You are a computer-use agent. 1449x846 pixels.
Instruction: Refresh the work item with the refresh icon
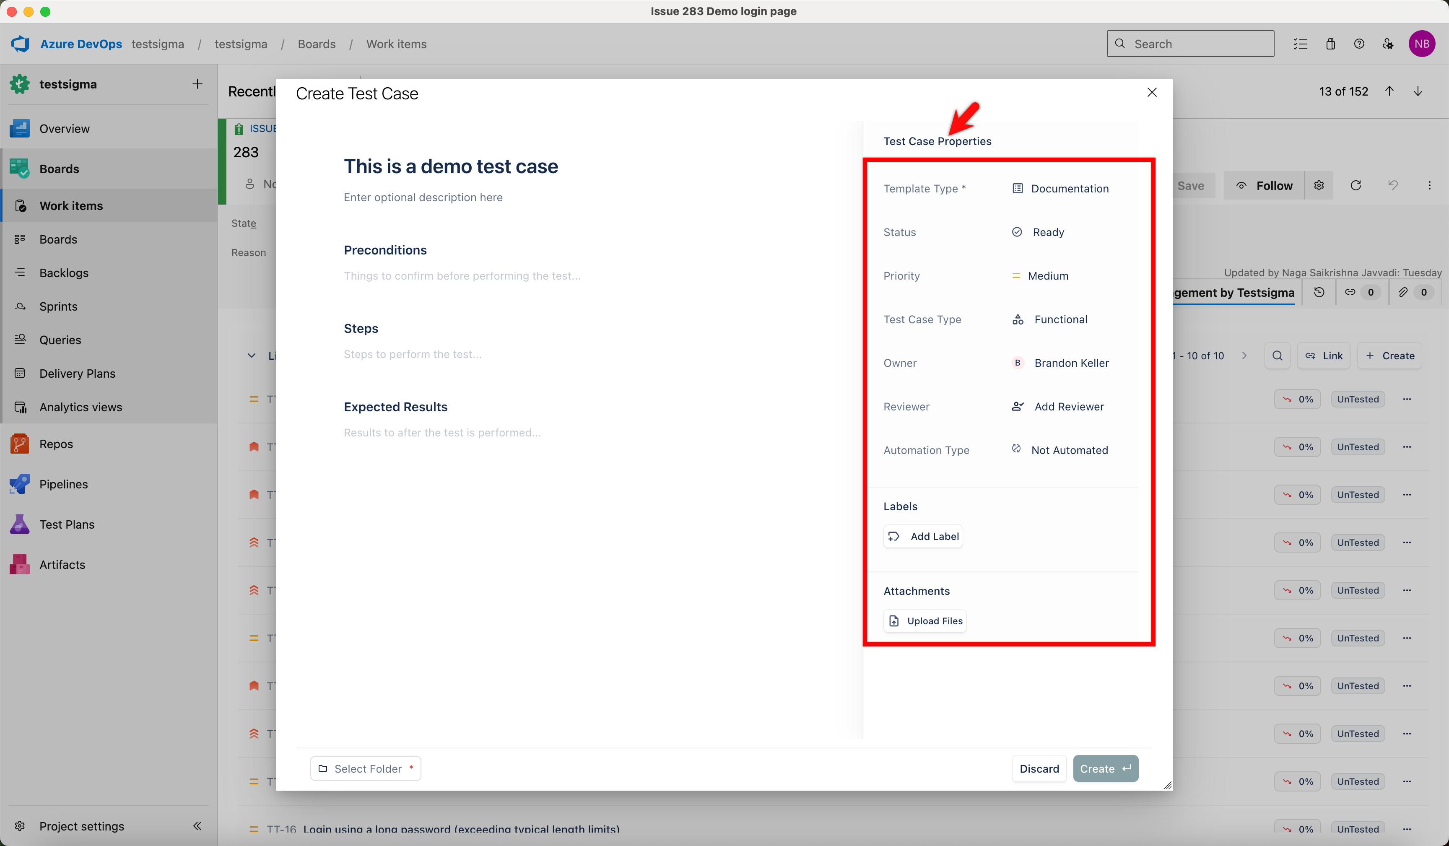pyautogui.click(x=1356, y=185)
